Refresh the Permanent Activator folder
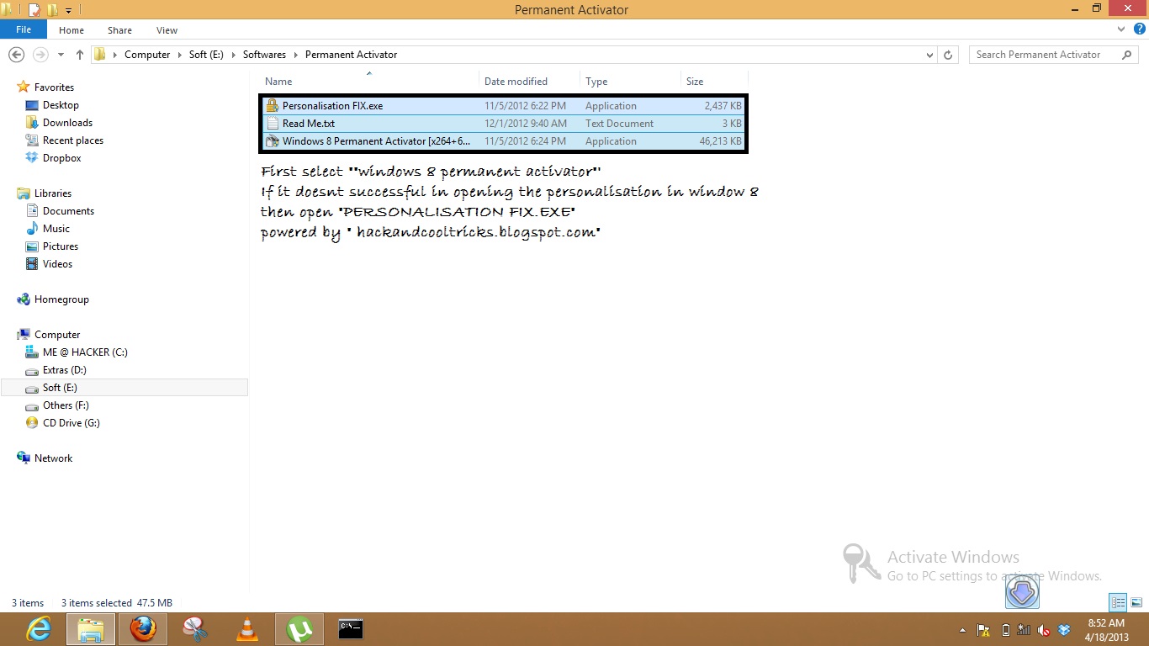Viewport: 1149px width, 646px height. [x=948, y=55]
